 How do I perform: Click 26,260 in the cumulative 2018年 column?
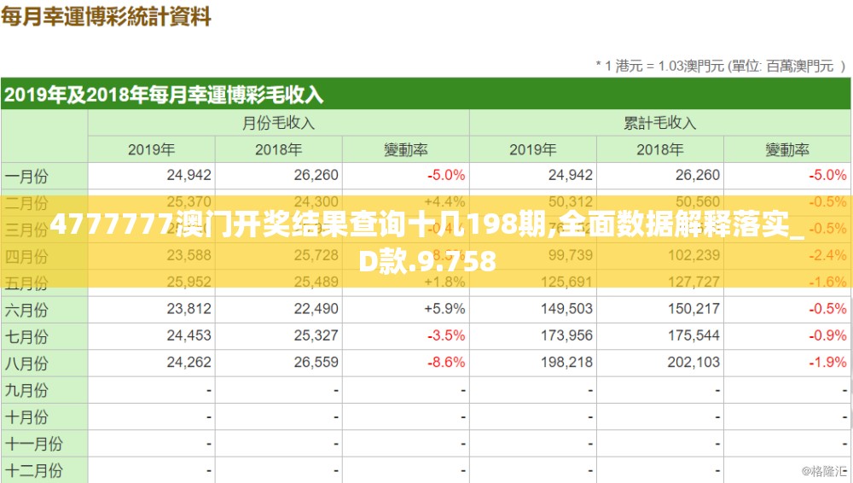tap(698, 175)
